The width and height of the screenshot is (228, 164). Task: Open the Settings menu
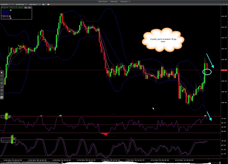tap(114, 1)
